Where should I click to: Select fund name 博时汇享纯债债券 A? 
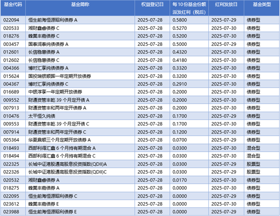pyautogui.click(x=48, y=68)
